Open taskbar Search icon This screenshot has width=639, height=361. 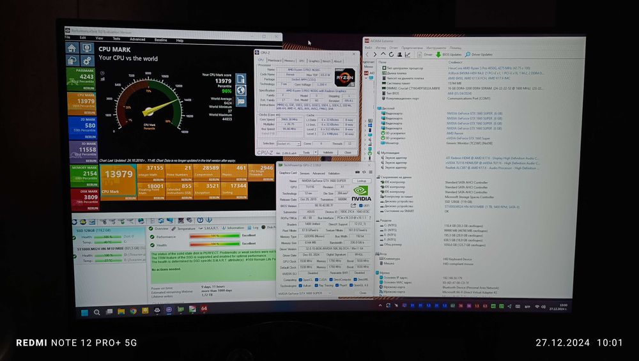click(97, 312)
